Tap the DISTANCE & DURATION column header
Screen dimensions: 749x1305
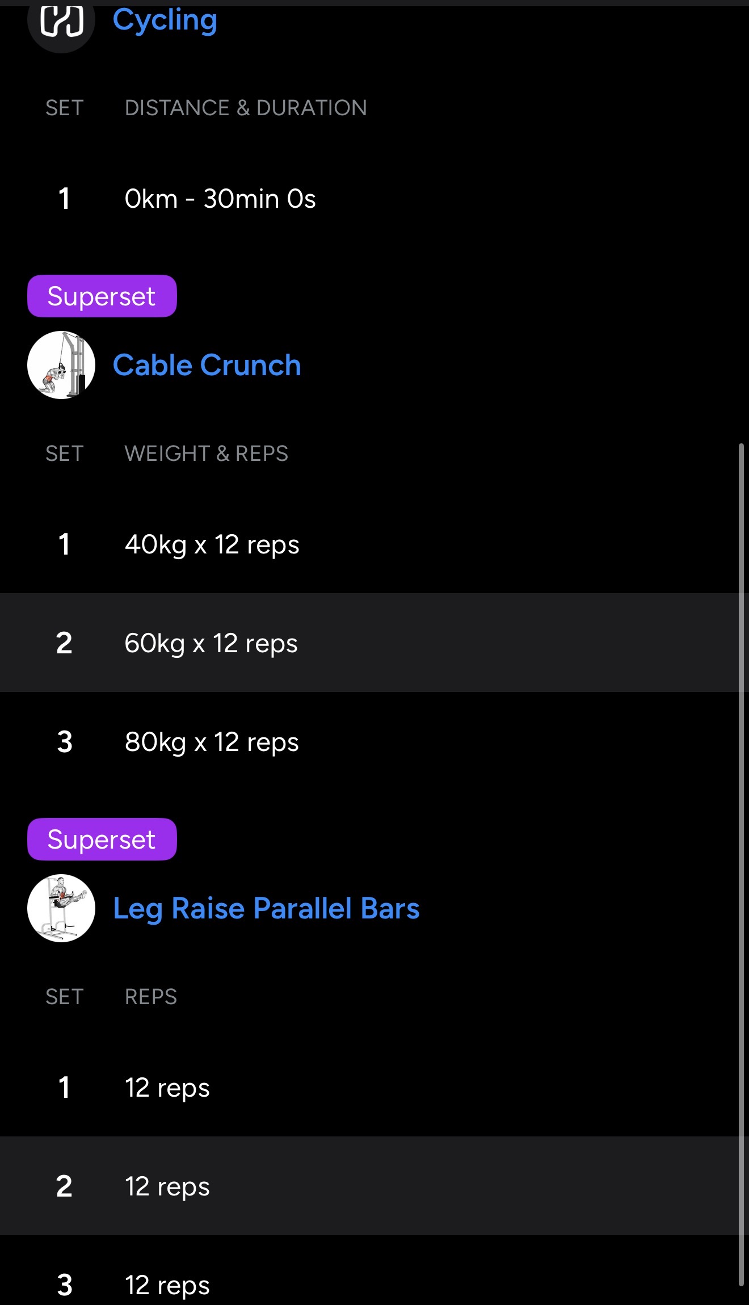246,108
